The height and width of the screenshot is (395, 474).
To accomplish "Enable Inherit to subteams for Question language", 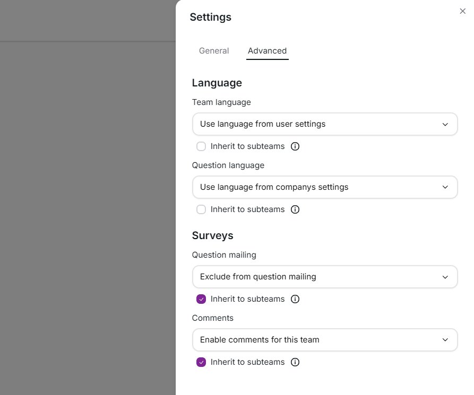I will click(x=201, y=209).
